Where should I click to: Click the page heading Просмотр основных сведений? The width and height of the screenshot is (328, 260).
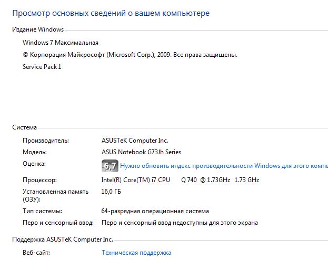tap(111, 13)
